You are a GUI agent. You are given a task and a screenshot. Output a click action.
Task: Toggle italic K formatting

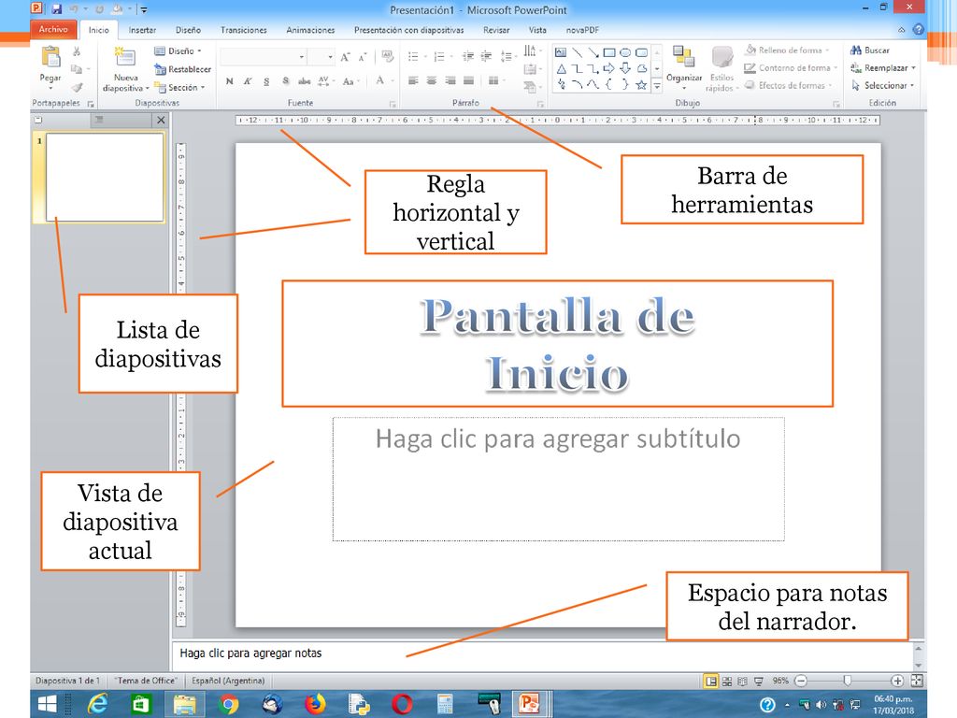248,81
